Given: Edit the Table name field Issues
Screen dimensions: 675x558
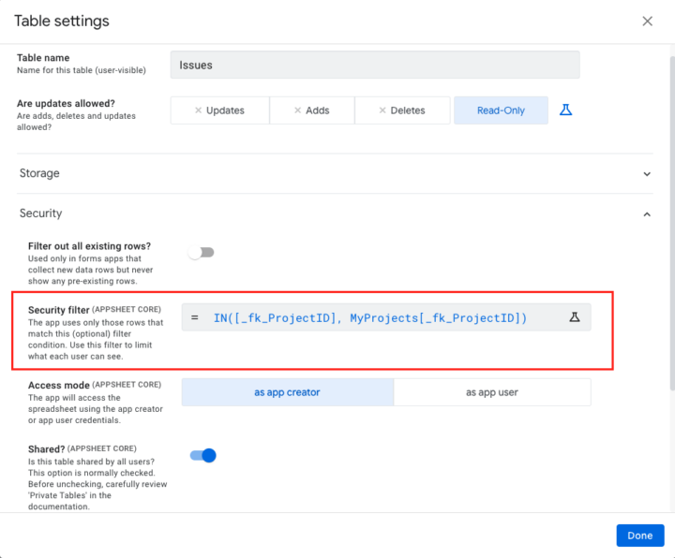Looking at the screenshot, I should 375,66.
